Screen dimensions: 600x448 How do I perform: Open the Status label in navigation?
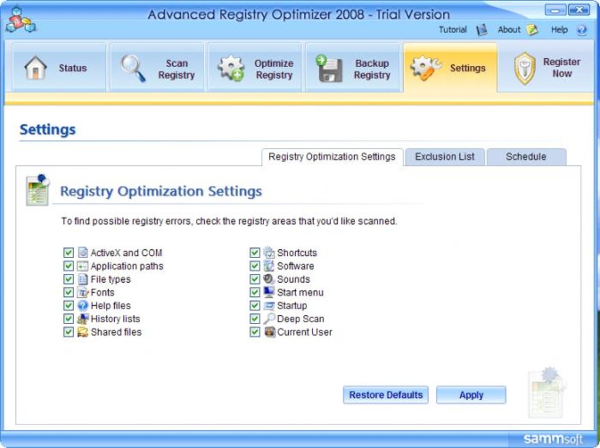(73, 68)
